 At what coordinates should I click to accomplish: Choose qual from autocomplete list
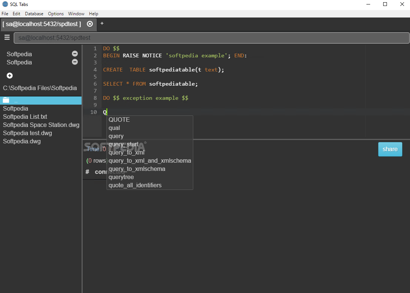pyautogui.click(x=150, y=128)
